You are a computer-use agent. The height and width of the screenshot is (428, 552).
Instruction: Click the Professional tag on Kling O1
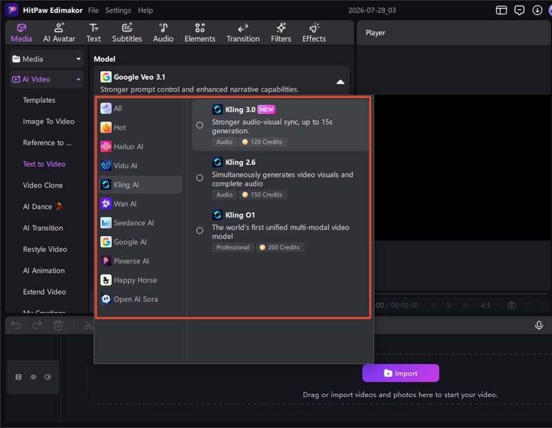233,248
